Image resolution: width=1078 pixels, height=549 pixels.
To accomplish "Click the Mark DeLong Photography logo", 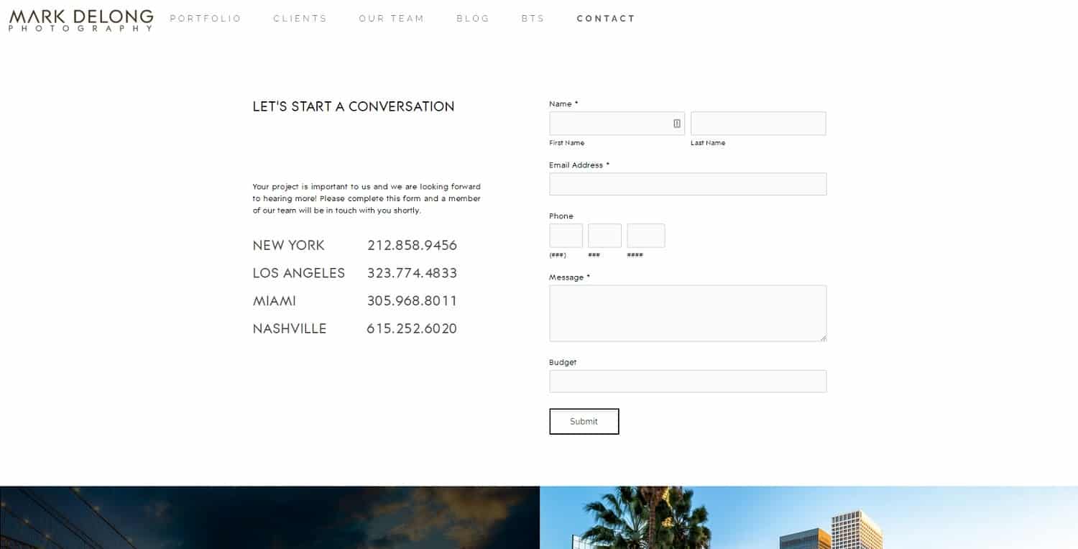I will [81, 20].
